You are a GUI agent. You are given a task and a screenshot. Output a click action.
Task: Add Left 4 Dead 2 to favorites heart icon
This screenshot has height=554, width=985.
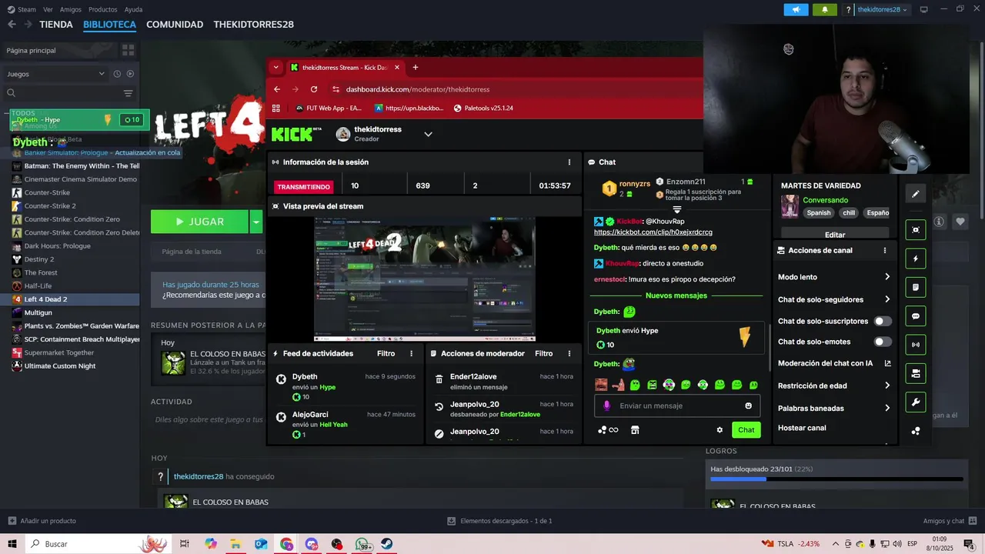tap(960, 222)
